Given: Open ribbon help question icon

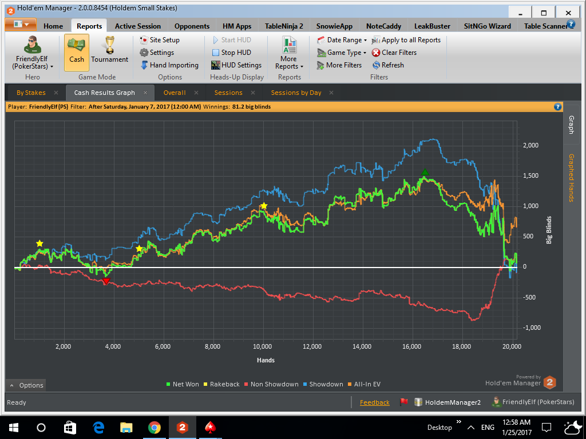Looking at the screenshot, I should coord(571,24).
